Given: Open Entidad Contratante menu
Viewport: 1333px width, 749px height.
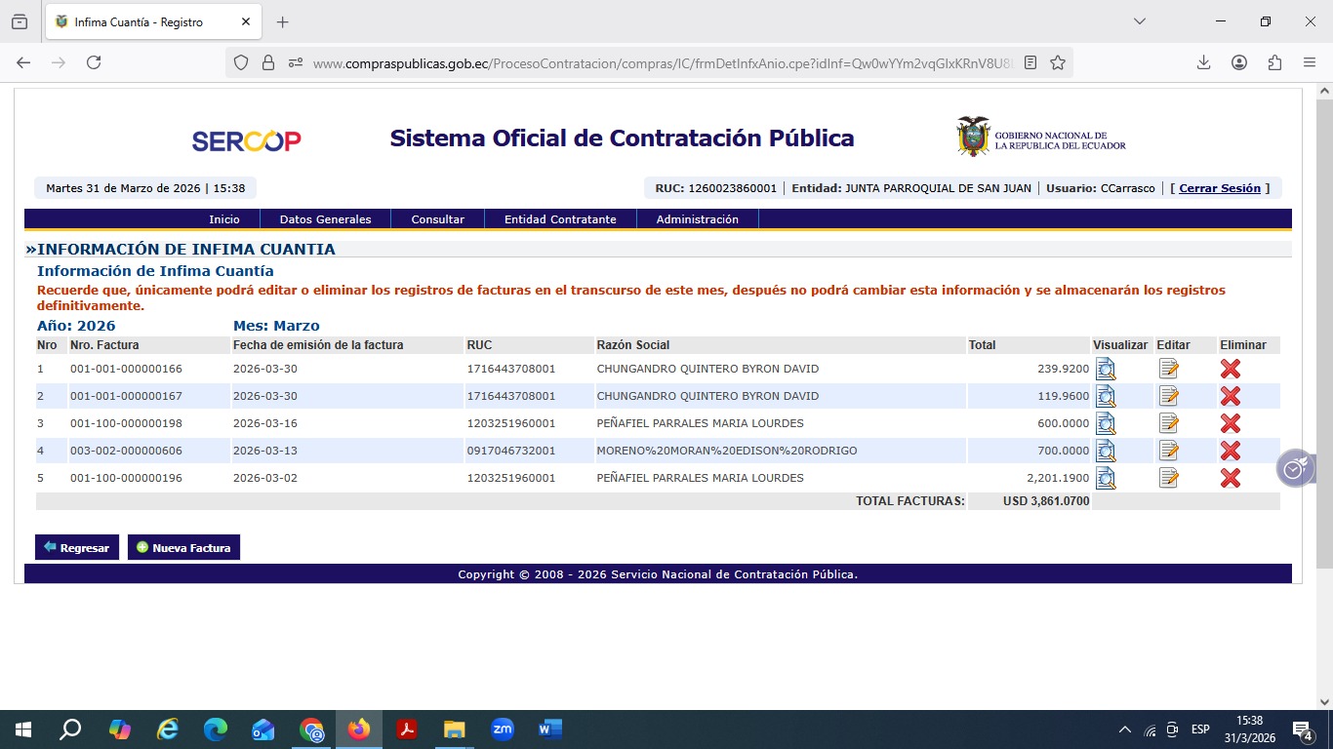Looking at the screenshot, I should (x=560, y=219).
